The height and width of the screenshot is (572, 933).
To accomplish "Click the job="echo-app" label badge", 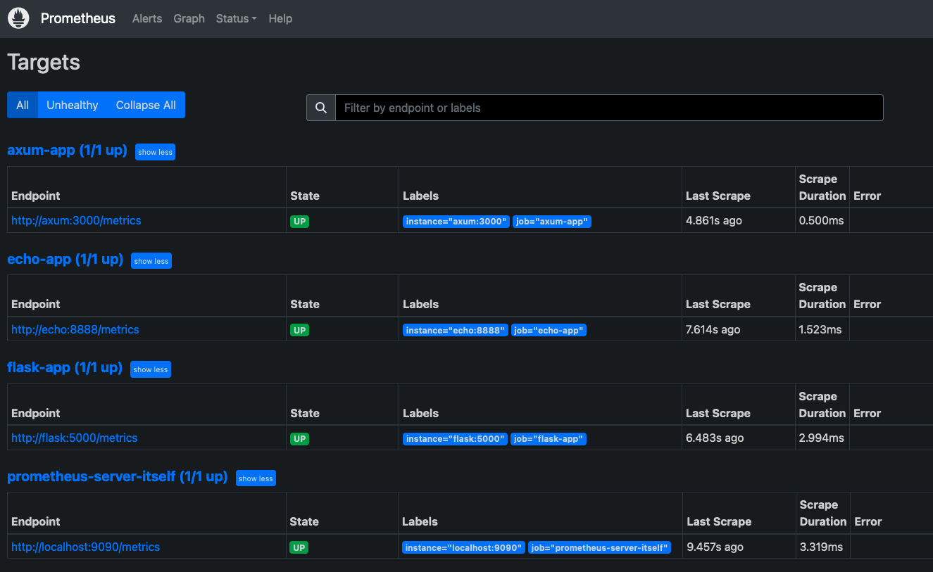I will pyautogui.click(x=549, y=330).
